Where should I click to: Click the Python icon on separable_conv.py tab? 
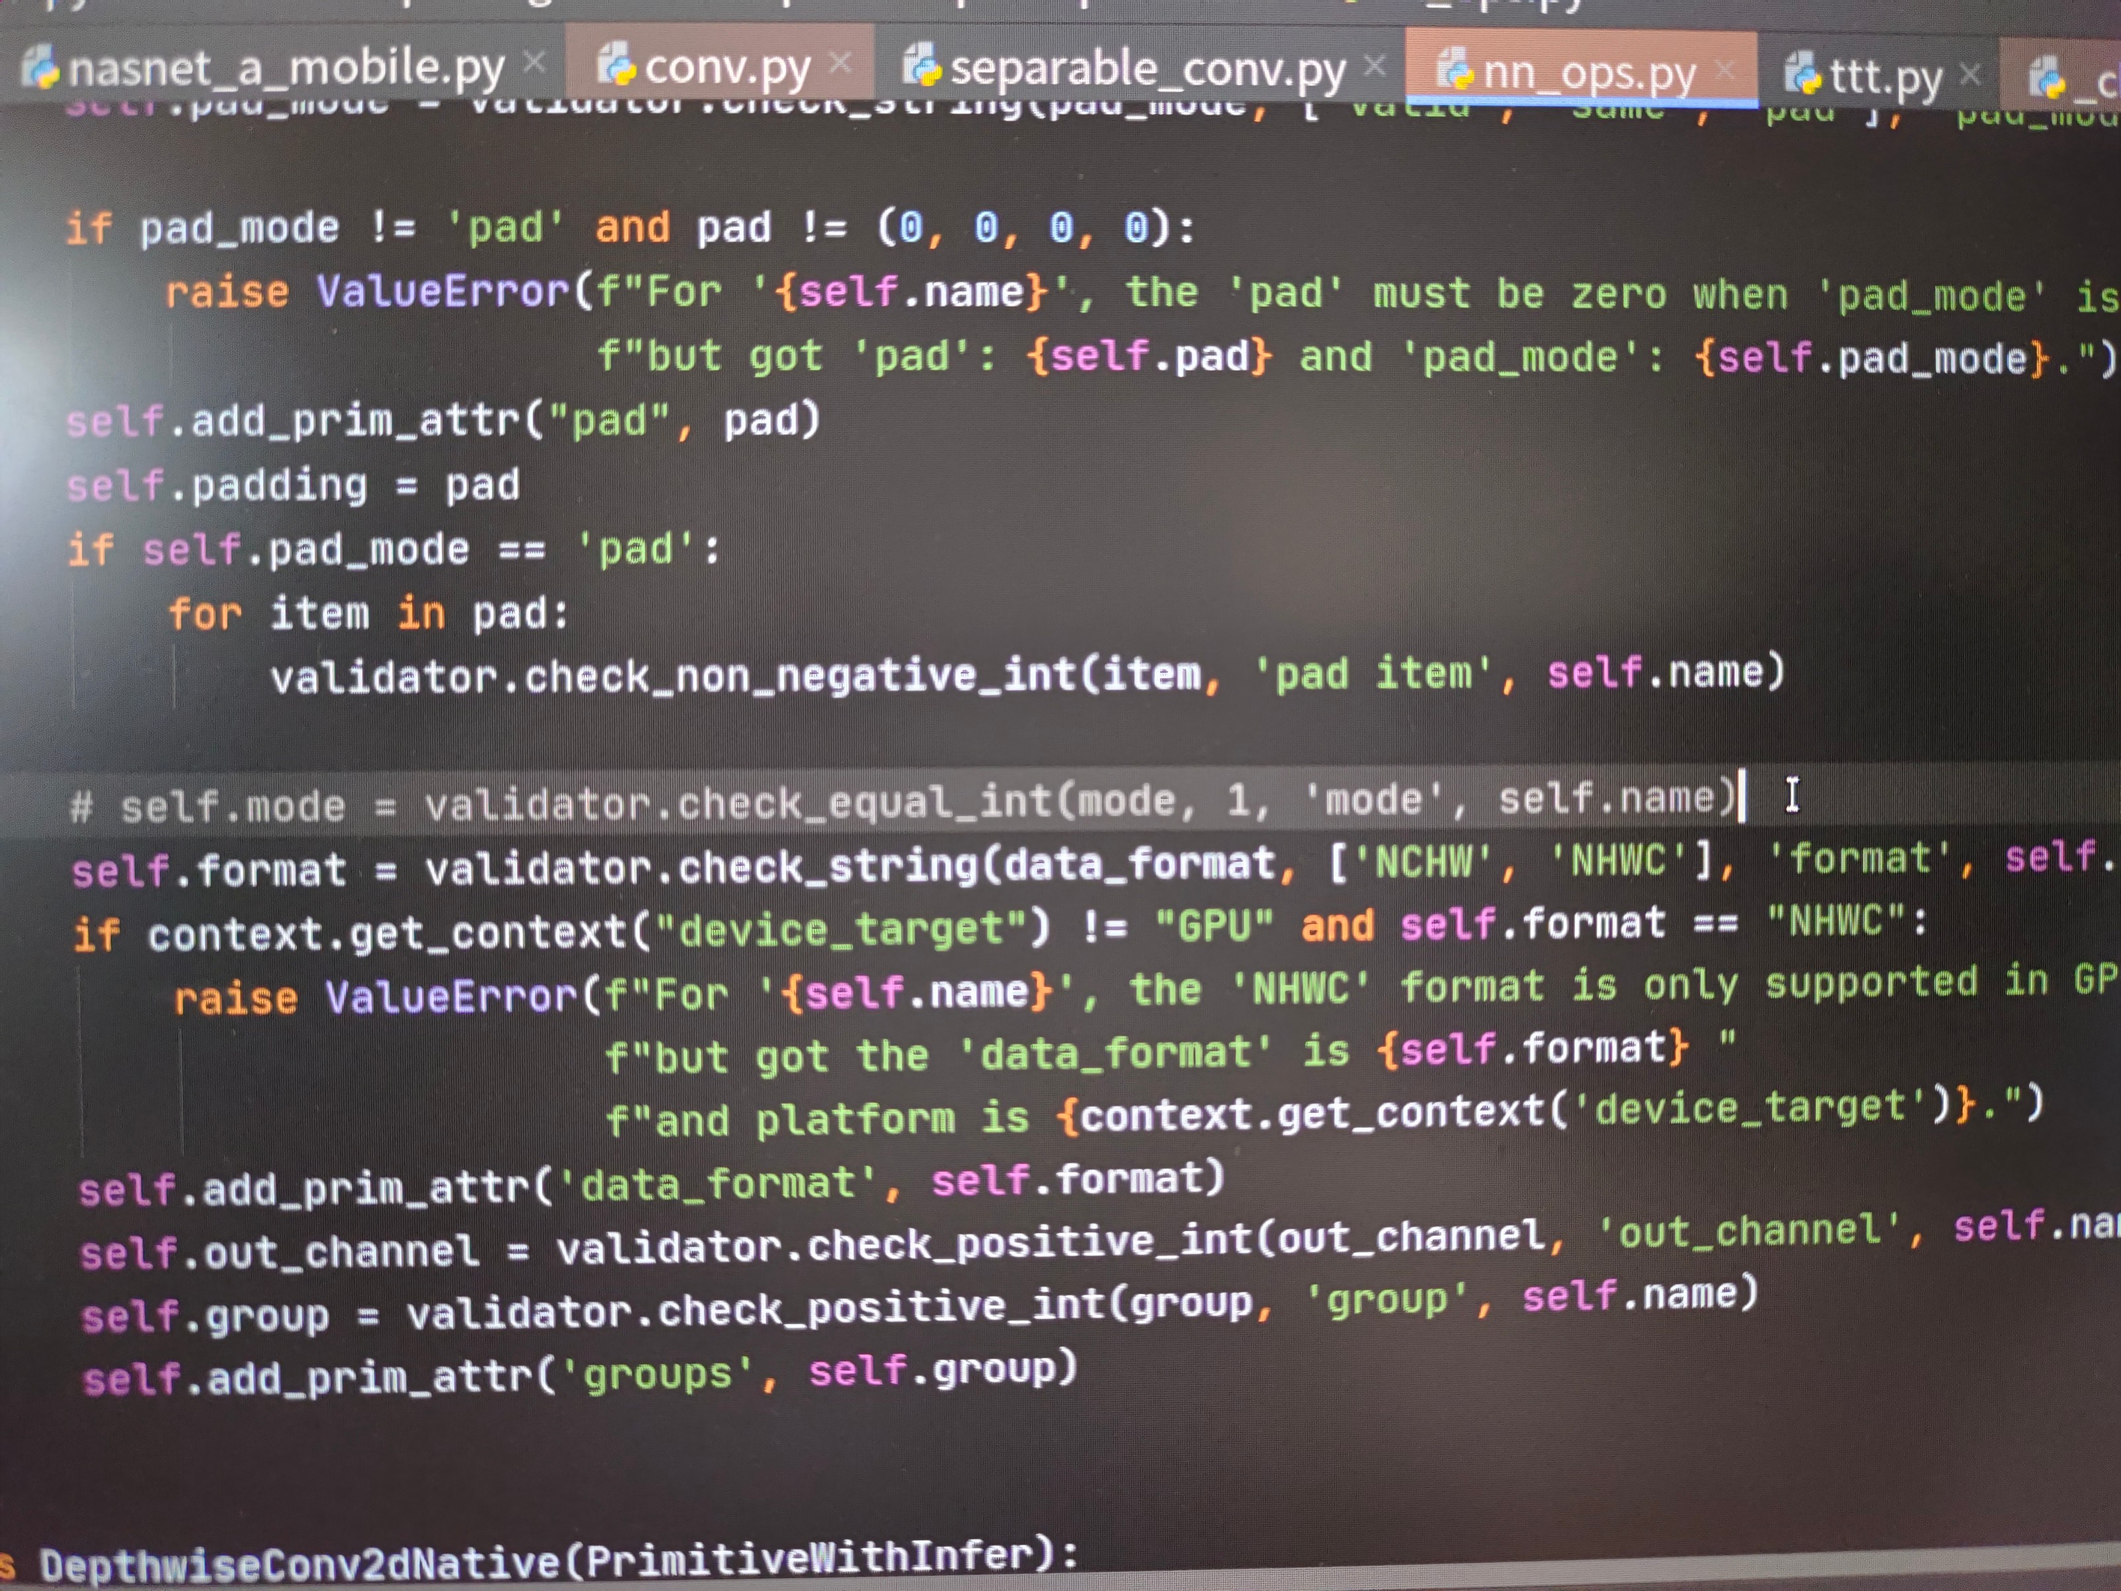pyautogui.click(x=923, y=64)
